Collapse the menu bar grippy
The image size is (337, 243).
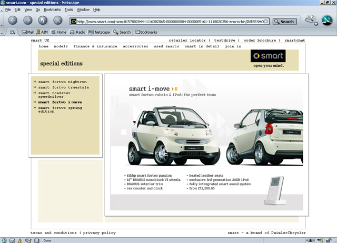pos(2,9)
